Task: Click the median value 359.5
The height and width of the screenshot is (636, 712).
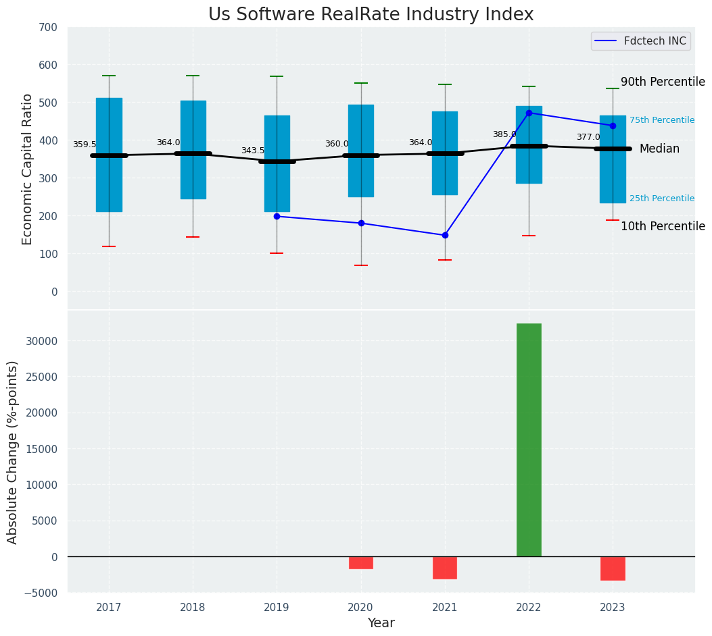Action: point(85,144)
